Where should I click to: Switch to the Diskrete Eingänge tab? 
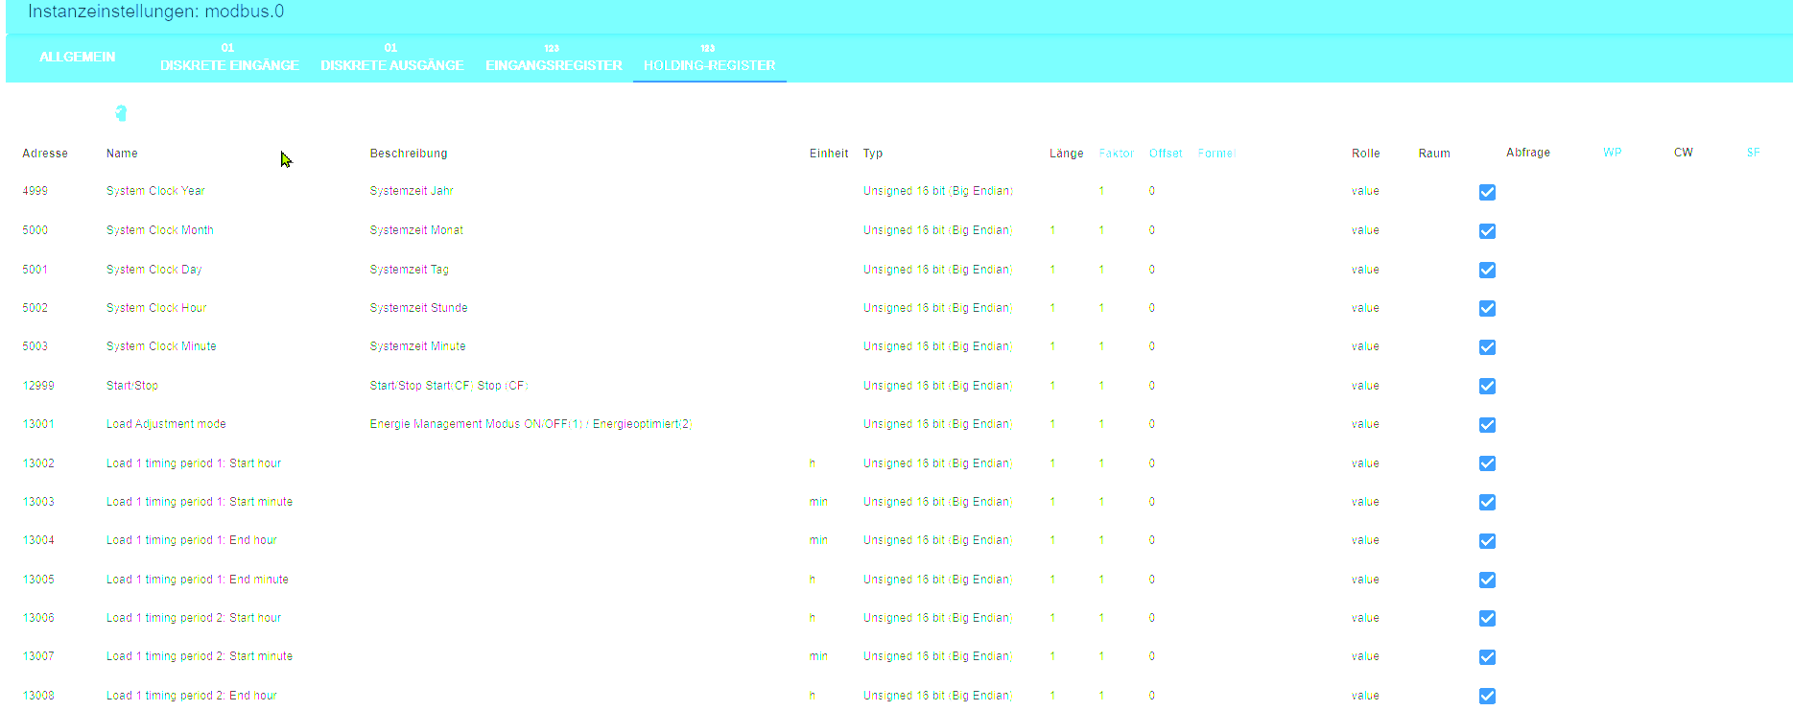[229, 58]
